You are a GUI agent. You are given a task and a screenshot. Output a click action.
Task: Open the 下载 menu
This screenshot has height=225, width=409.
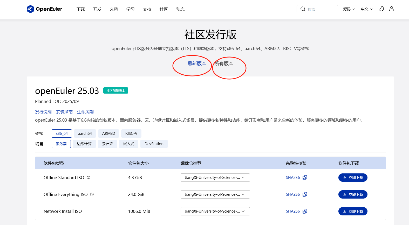[81, 9]
